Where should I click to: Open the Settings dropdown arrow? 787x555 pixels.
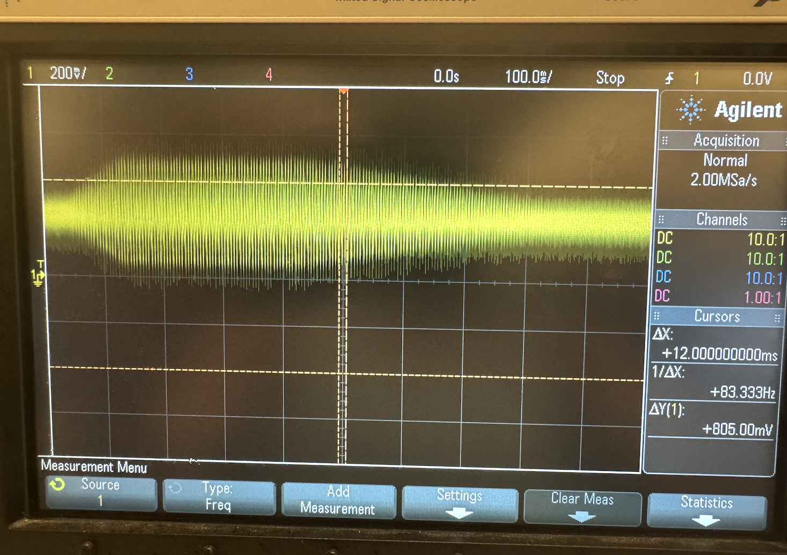click(458, 513)
